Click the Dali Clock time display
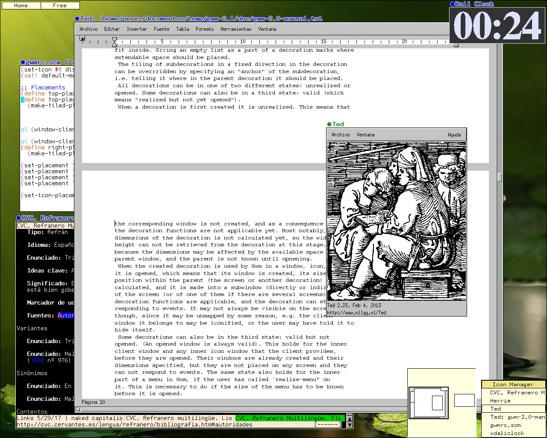The image size is (547, 438). point(497,26)
